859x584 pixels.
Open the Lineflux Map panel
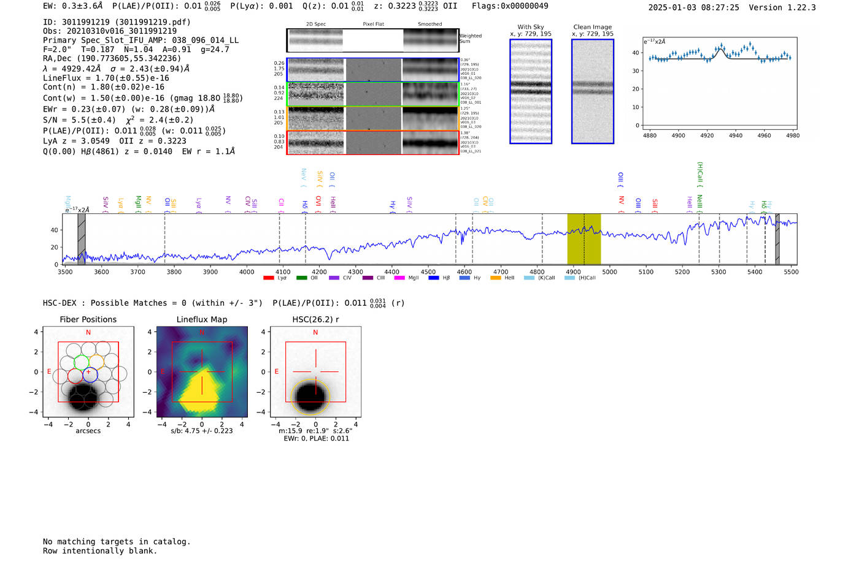click(x=202, y=372)
